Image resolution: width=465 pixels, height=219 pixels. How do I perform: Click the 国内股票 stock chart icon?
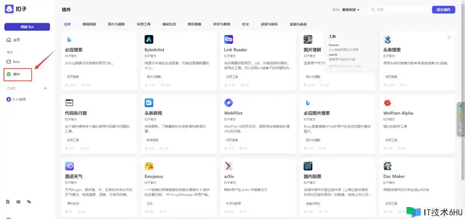(308, 166)
